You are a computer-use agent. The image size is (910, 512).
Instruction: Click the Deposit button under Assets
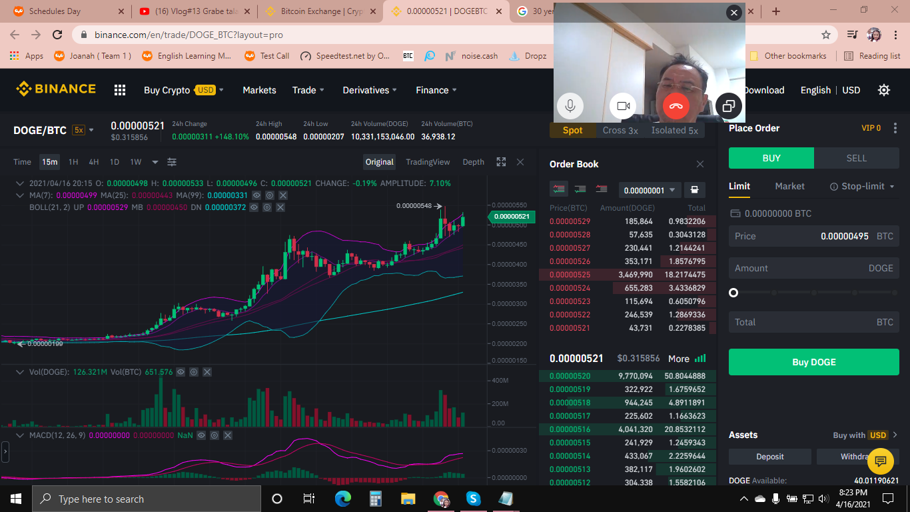[x=770, y=457]
